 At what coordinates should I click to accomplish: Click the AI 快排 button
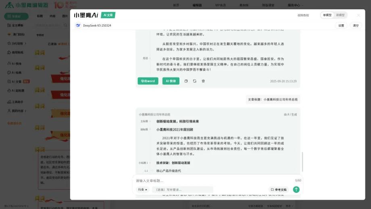click(x=171, y=81)
